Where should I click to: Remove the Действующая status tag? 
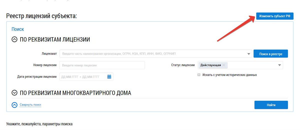pyautogui.click(x=224, y=65)
